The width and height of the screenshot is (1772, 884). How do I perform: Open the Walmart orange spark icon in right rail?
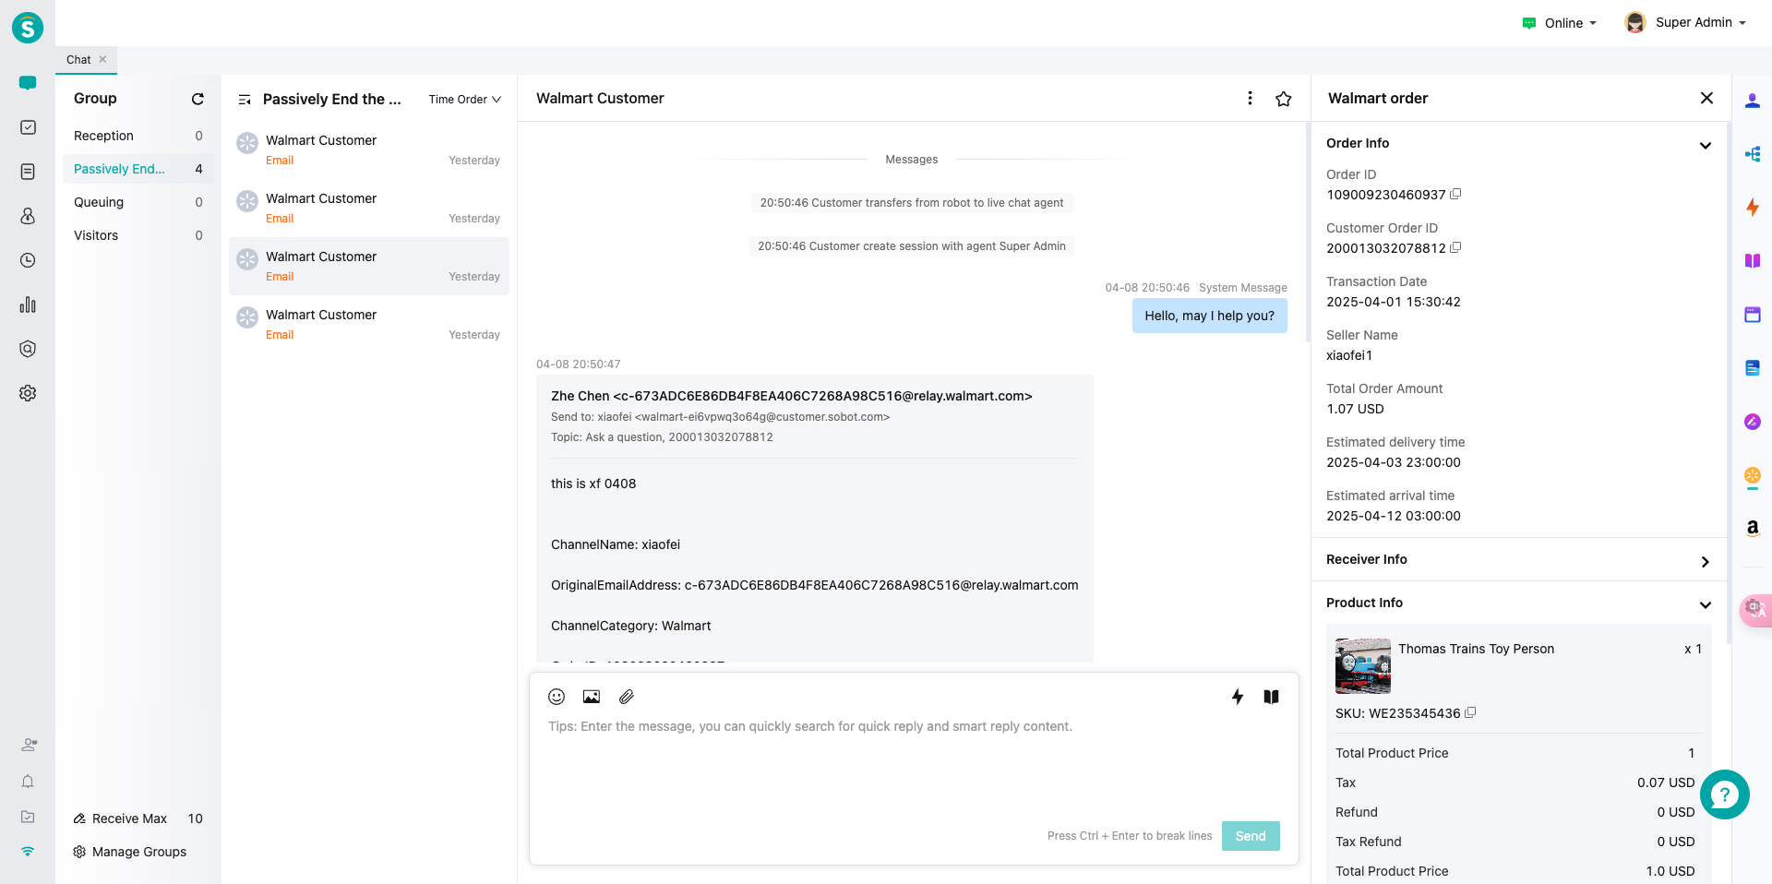1753,476
